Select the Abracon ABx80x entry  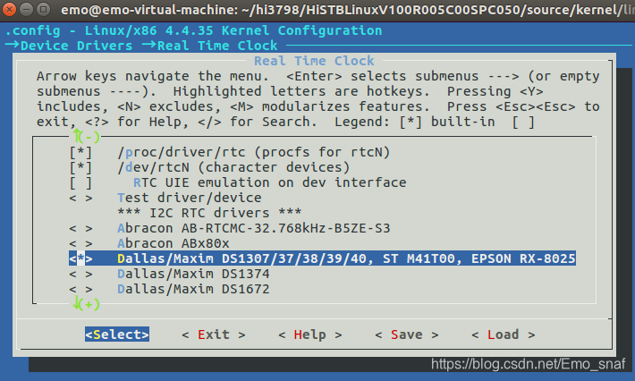(174, 244)
